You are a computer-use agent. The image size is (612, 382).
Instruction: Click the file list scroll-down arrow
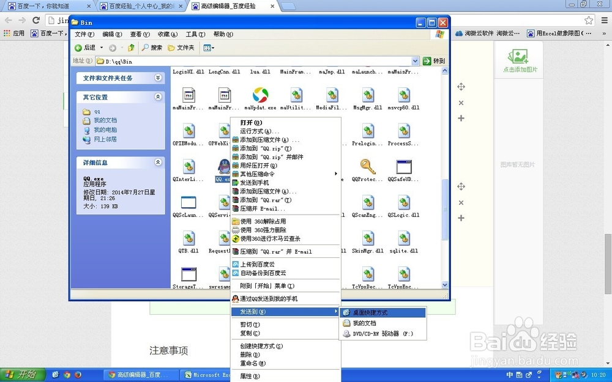tap(444, 285)
